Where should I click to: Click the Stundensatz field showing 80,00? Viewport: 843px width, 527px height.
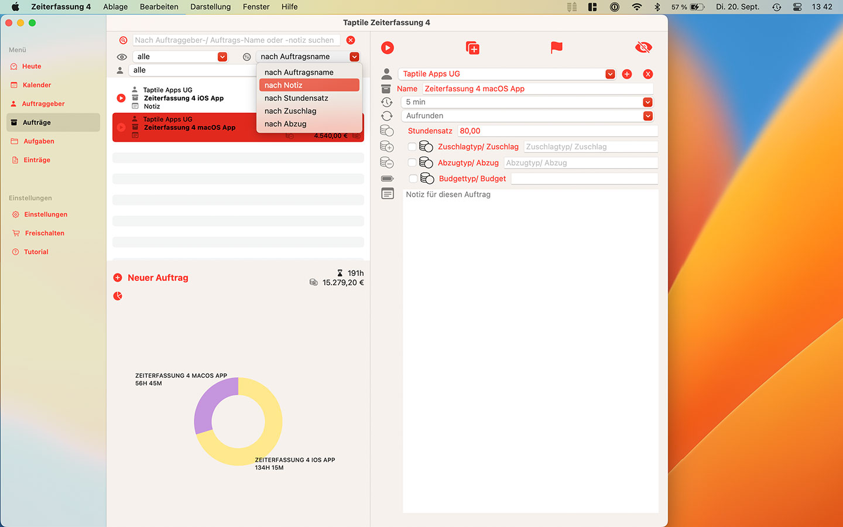pyautogui.click(x=557, y=131)
